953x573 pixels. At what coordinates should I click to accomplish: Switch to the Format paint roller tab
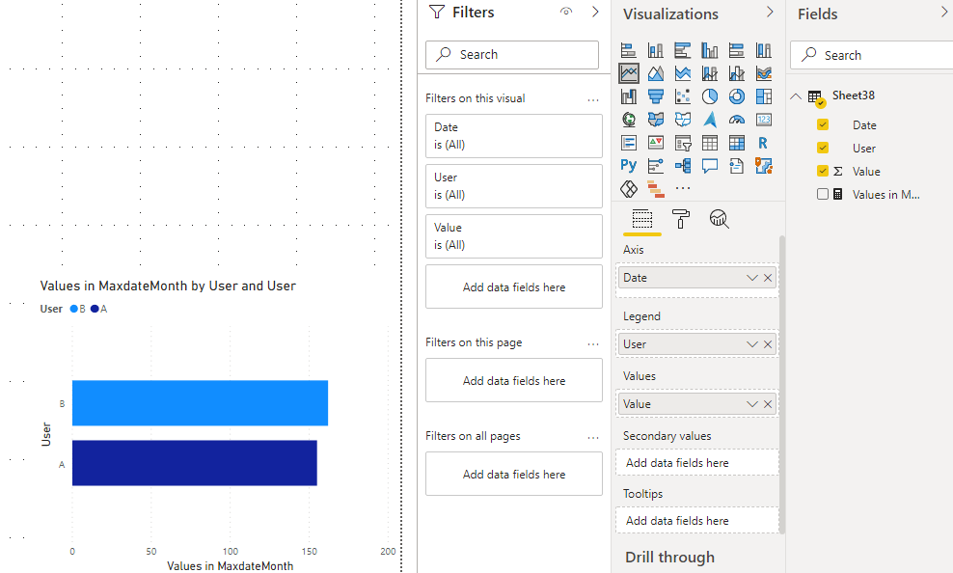(680, 219)
